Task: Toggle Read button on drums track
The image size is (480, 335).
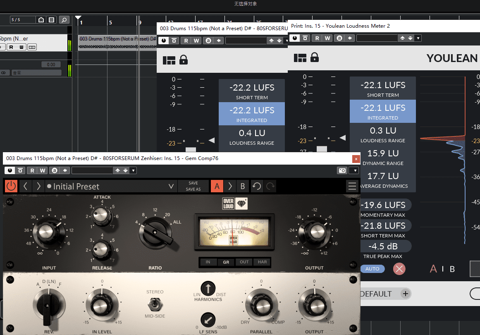Action: (x=11, y=47)
